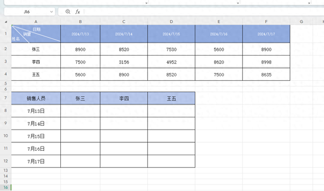The image size is (324, 191).
Task: Click the 李四 header in the lower table
Action: 124,98
